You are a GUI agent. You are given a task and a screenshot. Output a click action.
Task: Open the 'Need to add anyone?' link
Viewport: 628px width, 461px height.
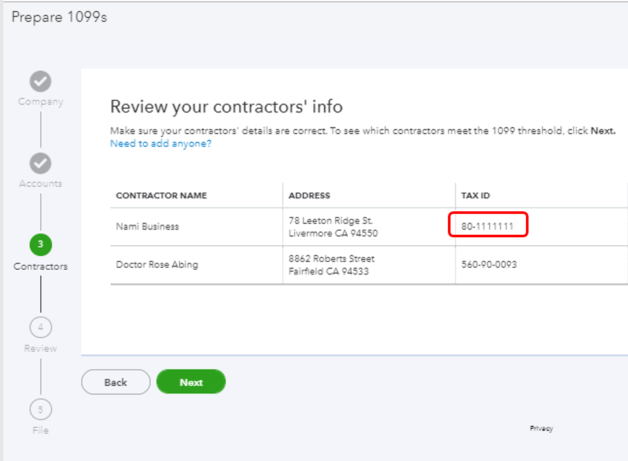(161, 144)
